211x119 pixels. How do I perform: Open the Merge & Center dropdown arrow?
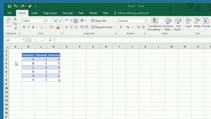[x=115, y=27]
